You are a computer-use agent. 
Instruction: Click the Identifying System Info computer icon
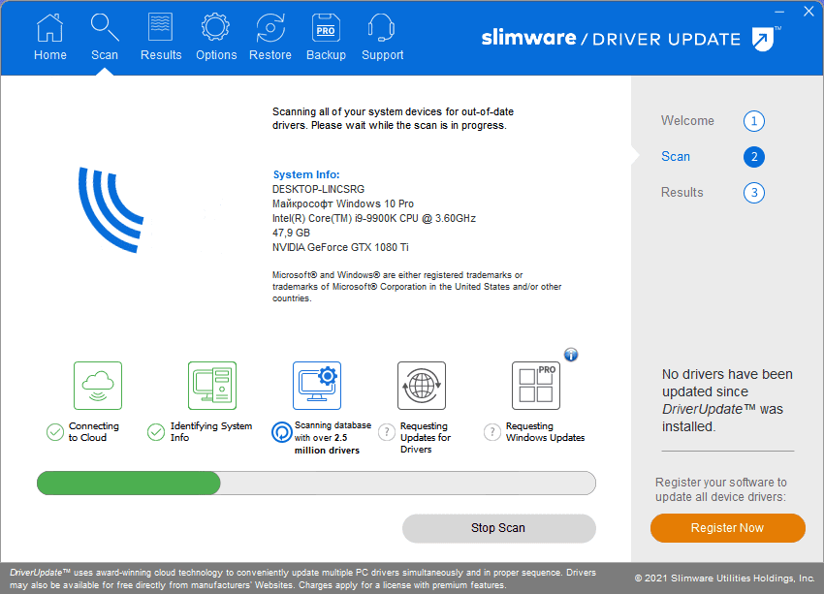(x=212, y=386)
